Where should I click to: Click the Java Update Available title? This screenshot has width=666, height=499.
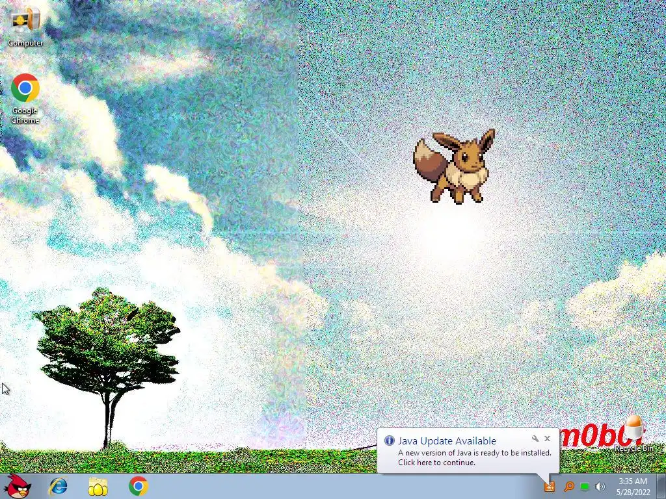coord(447,441)
